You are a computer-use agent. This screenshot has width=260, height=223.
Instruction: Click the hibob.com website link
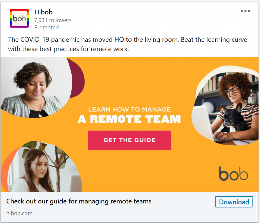click(19, 213)
